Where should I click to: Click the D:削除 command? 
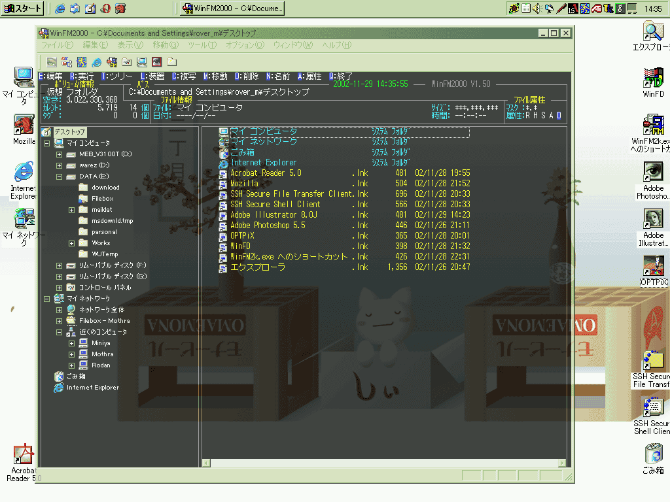[x=247, y=76]
